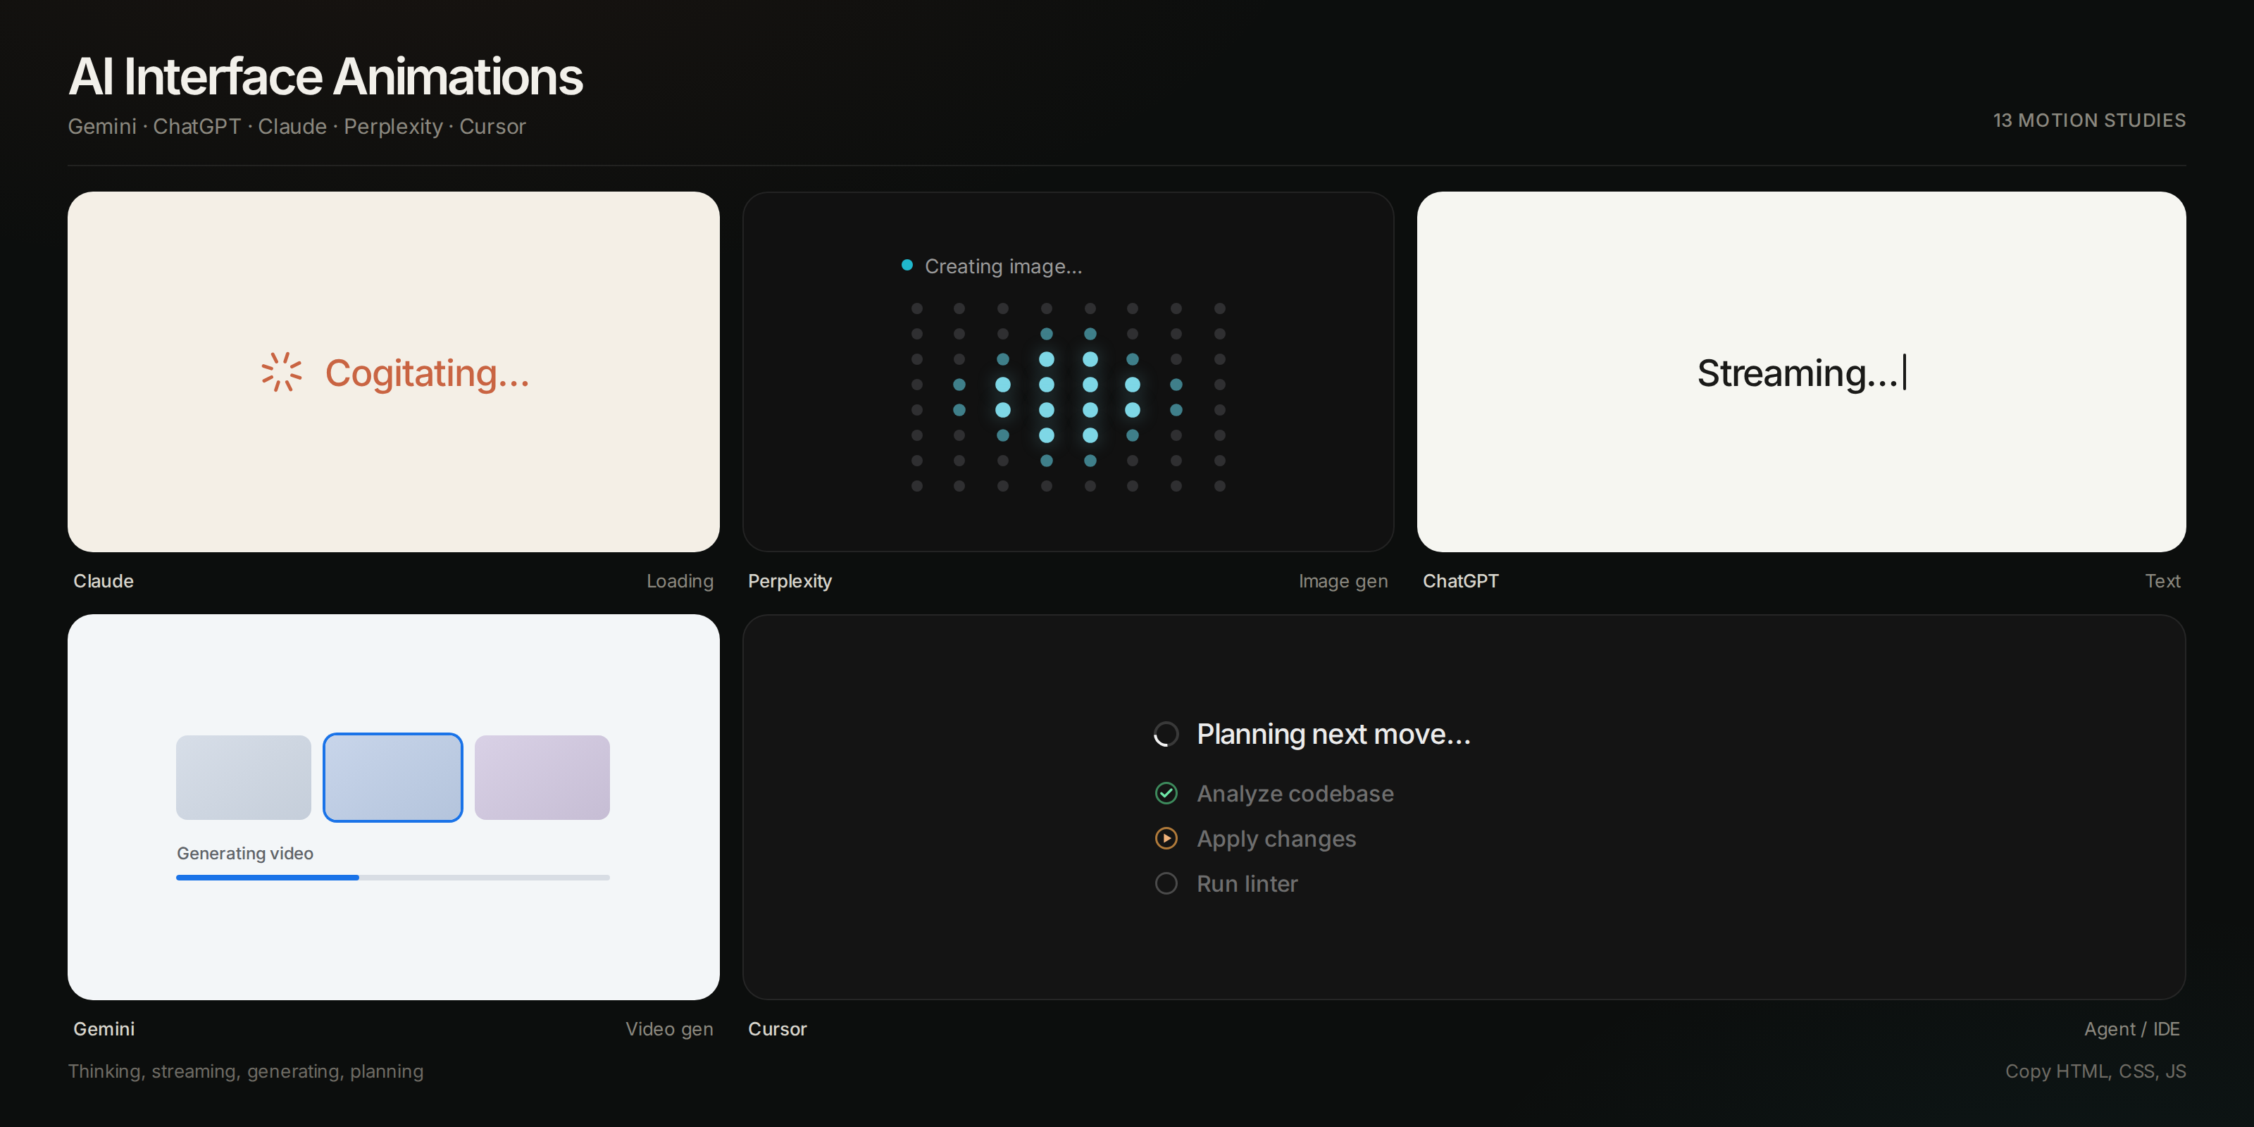Click the Claude spinner burst icon

(282, 373)
